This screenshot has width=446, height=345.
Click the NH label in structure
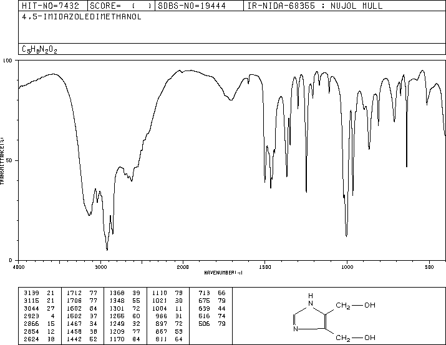(311, 299)
